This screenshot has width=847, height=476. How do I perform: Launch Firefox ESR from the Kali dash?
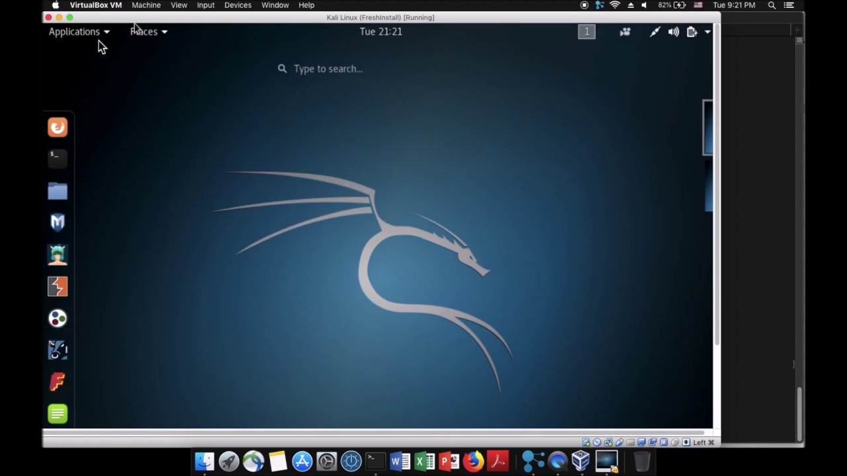[58, 127]
